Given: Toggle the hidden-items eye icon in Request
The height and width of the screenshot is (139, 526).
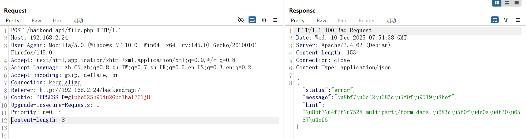Looking at the screenshot, I should [x=241, y=20].
